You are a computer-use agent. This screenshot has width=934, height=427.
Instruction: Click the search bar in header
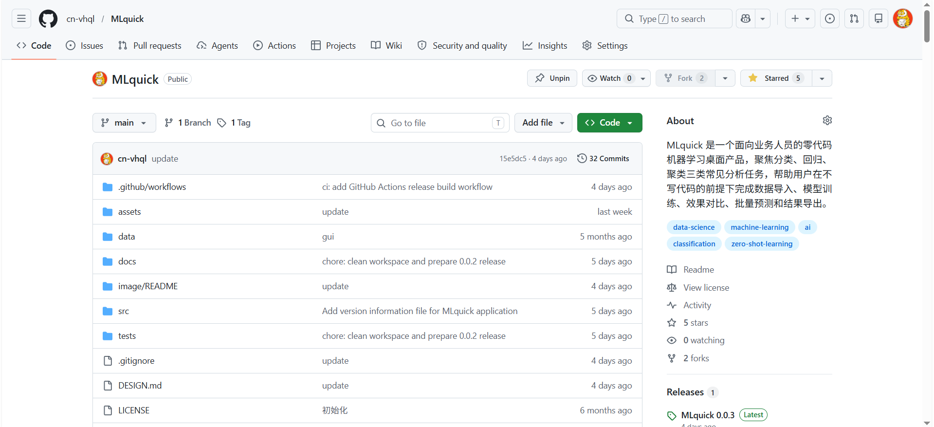pos(675,19)
